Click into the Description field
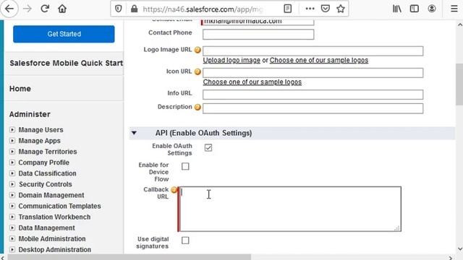 click(x=313, y=108)
